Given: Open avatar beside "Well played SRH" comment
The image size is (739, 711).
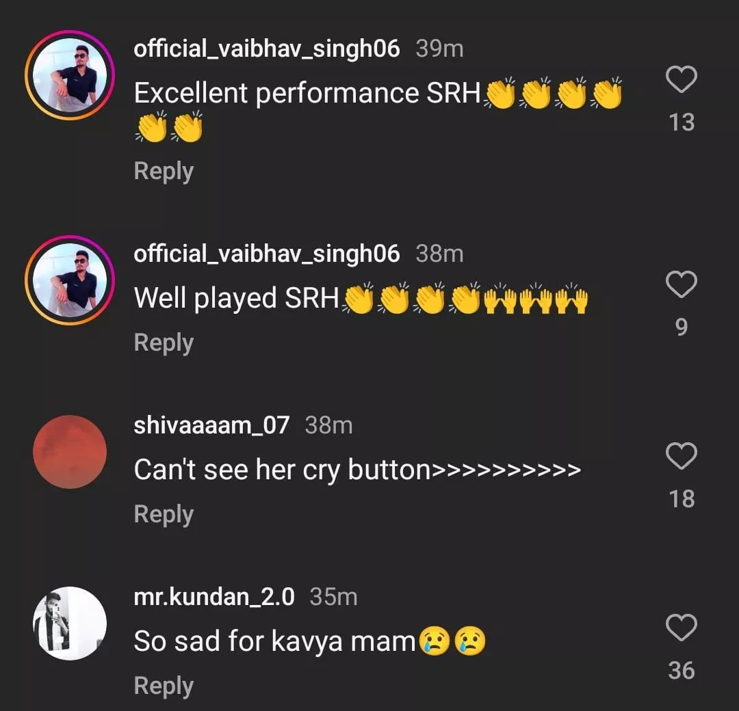Looking at the screenshot, I should (x=70, y=280).
